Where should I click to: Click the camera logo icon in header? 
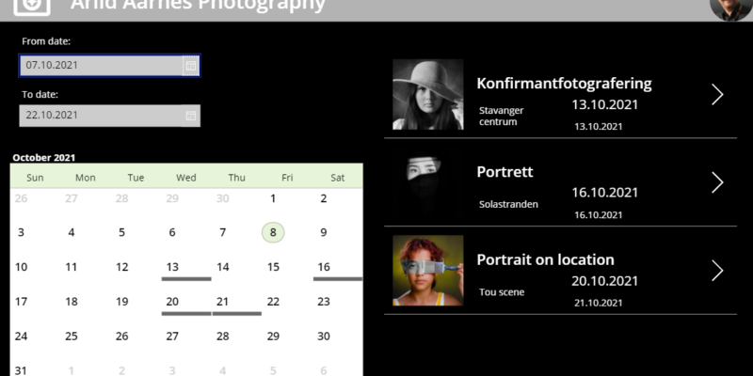[x=32, y=7]
